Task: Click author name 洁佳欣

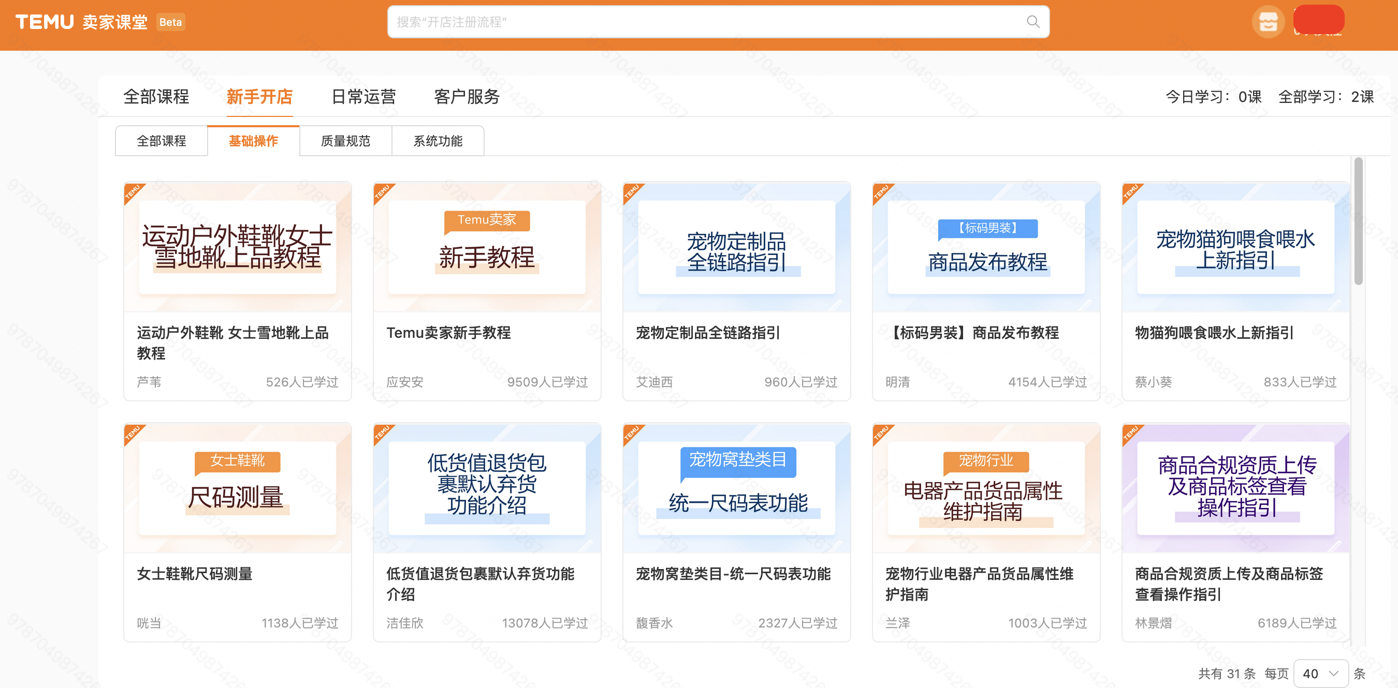Action: point(405,623)
